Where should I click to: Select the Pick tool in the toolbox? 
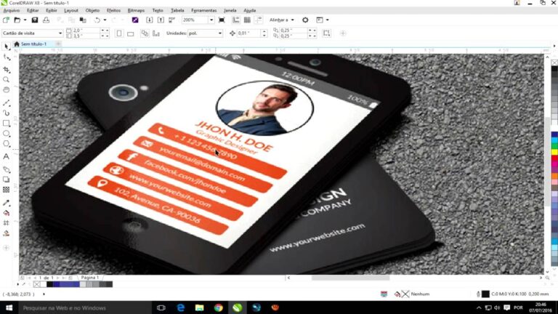pos(7,47)
